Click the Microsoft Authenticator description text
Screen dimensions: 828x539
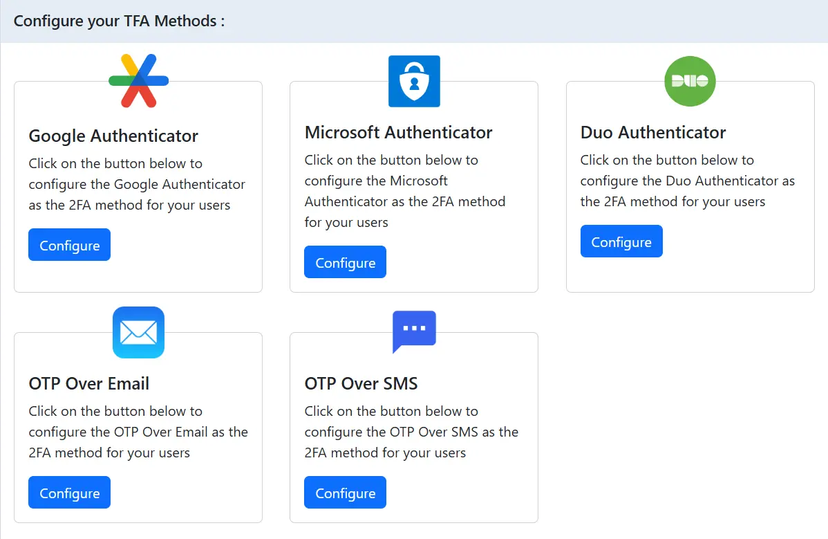[405, 191]
